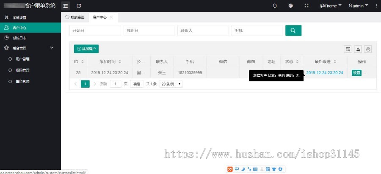Open 系统设置 in the sidebar
This screenshot has height=174, width=381.
30,17
